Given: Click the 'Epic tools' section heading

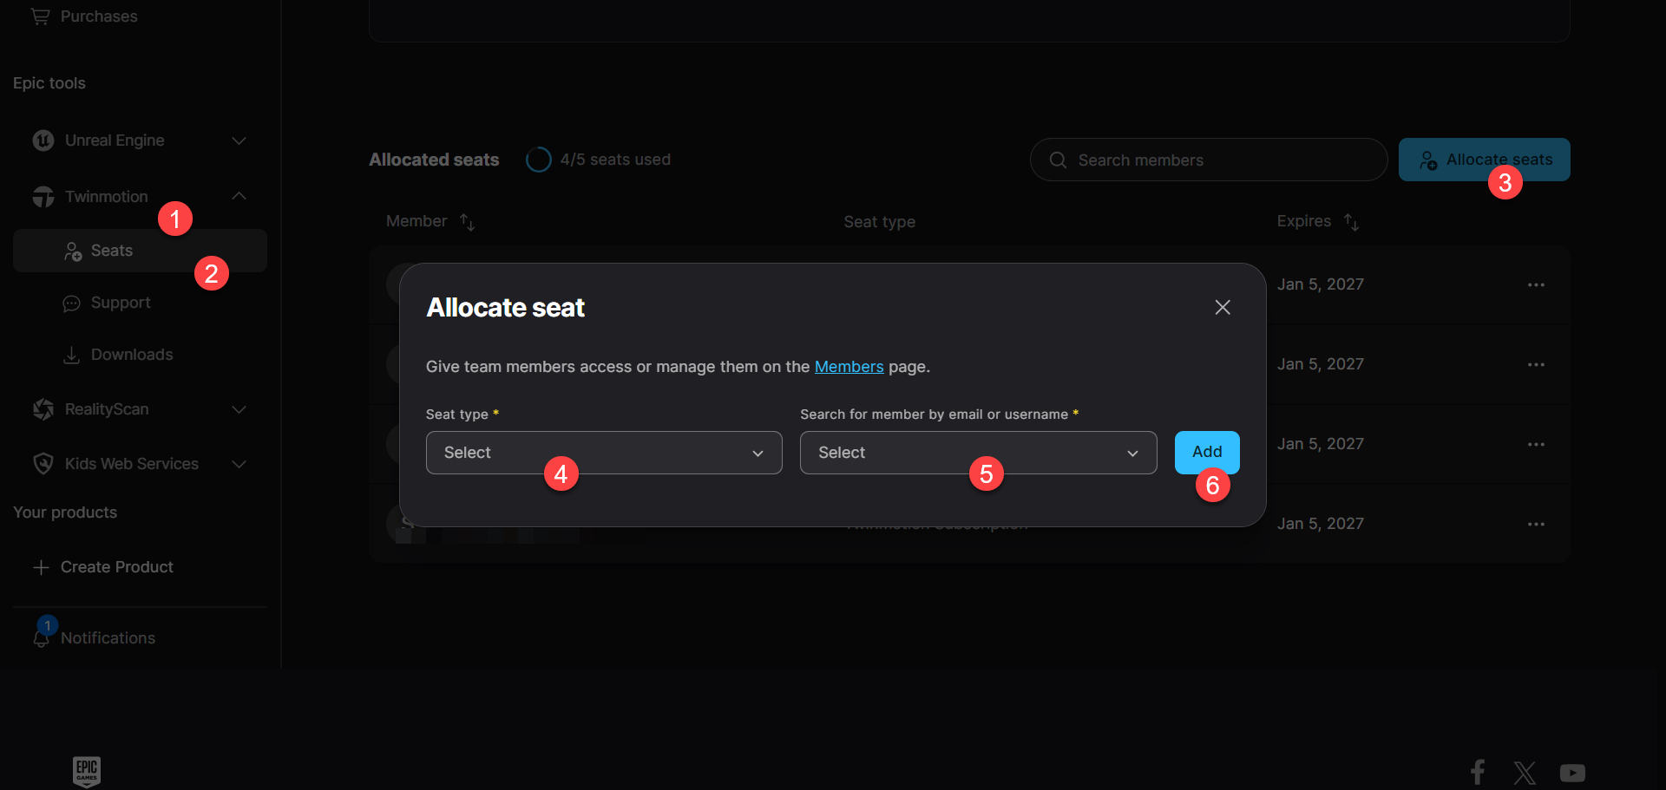Looking at the screenshot, I should pyautogui.click(x=49, y=83).
